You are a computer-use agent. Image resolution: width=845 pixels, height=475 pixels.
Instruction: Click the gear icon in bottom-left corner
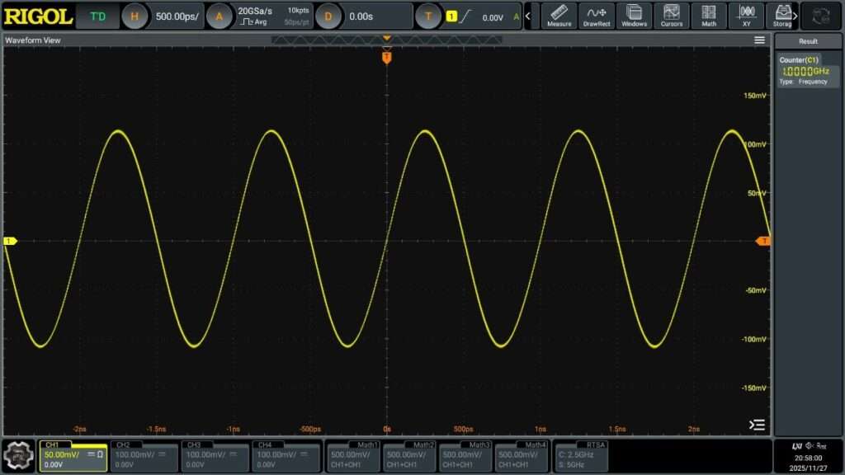(17, 456)
